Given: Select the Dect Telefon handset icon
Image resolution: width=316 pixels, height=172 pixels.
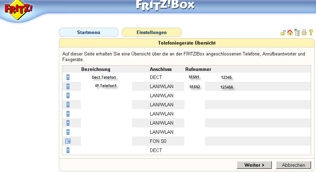Looking at the screenshot, I should click(68, 77).
